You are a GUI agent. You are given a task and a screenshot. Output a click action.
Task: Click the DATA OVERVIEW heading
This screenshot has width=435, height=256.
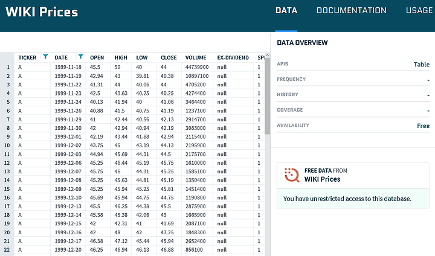[303, 43]
